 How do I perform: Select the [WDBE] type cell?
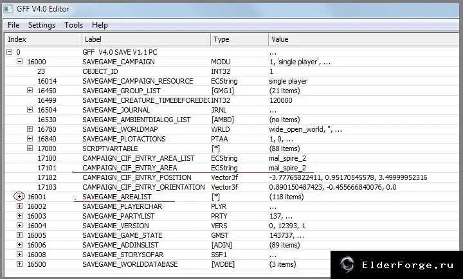[223, 264]
